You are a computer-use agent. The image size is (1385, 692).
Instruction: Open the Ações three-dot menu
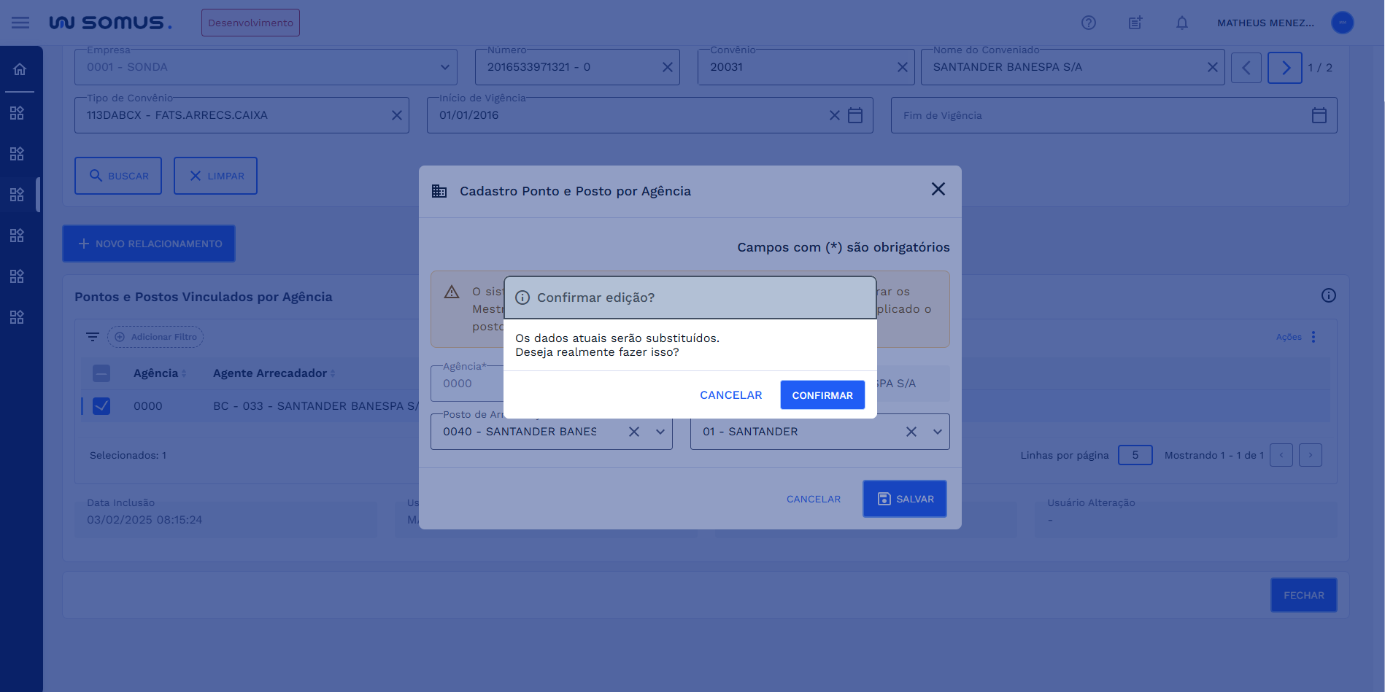click(x=1313, y=337)
